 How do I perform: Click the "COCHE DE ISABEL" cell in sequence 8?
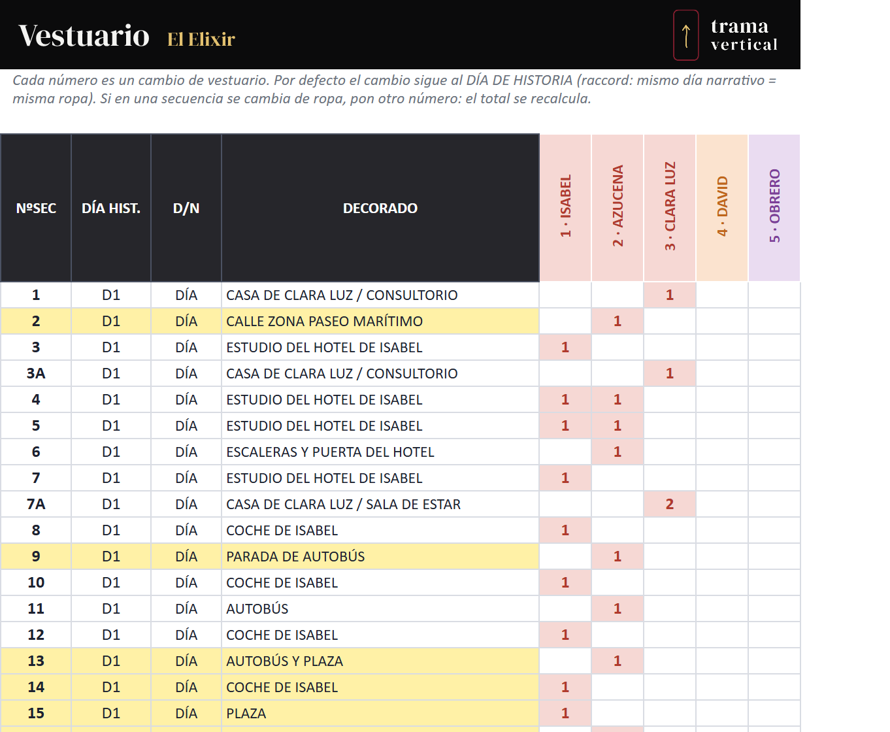[380, 530]
